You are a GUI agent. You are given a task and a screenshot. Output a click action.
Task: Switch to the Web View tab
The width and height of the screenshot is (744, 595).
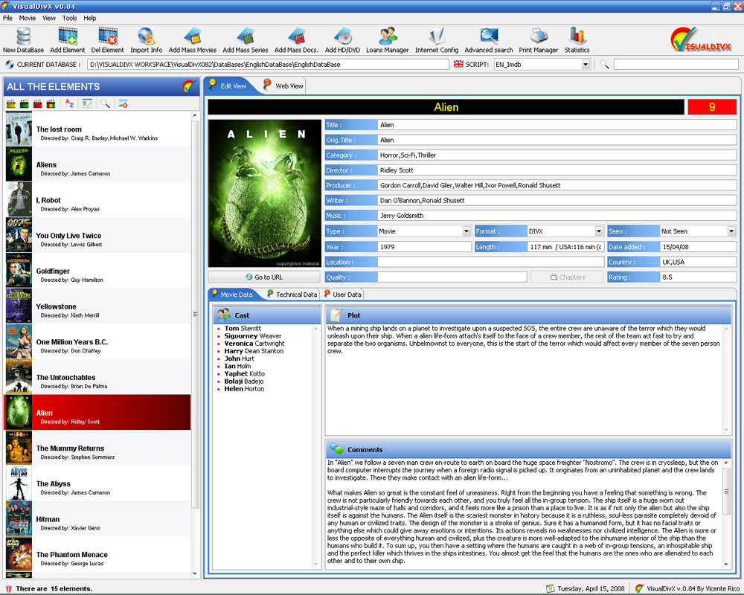[x=283, y=86]
